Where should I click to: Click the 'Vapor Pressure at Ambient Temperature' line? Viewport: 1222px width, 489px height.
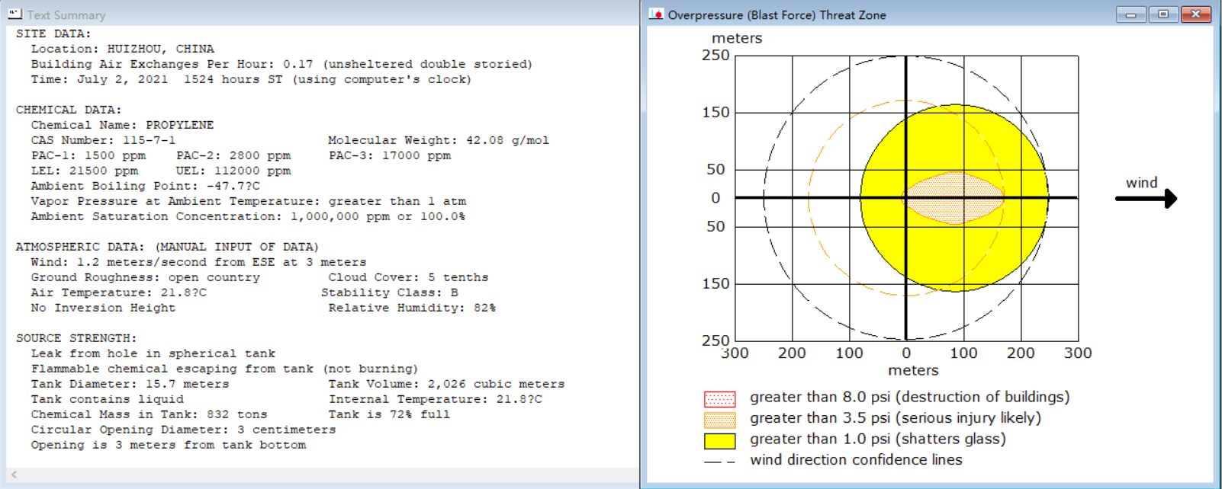click(249, 201)
